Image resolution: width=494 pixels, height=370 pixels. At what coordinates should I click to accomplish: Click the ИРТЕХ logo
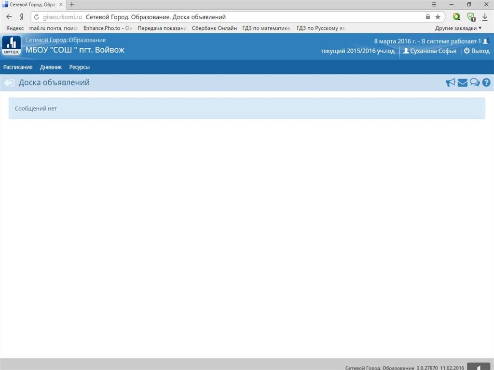(x=12, y=45)
